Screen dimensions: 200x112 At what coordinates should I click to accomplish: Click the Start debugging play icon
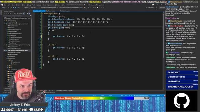tap(59, 7)
